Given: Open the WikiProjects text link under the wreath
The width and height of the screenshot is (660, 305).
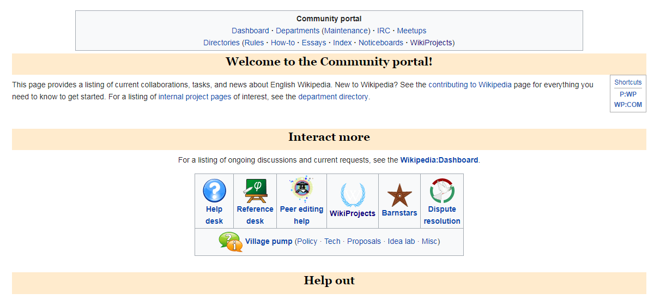Looking at the screenshot, I should coord(353,213).
